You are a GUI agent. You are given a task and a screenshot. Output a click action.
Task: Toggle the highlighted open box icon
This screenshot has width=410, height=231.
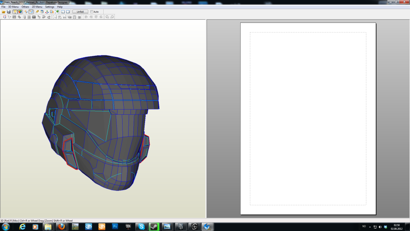point(31,12)
